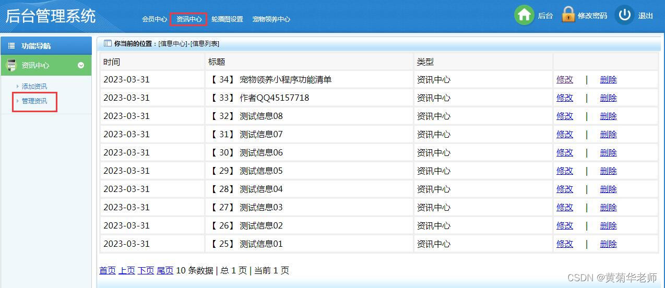
Task: Click 删除 for 测试信息05
Action: coord(609,171)
